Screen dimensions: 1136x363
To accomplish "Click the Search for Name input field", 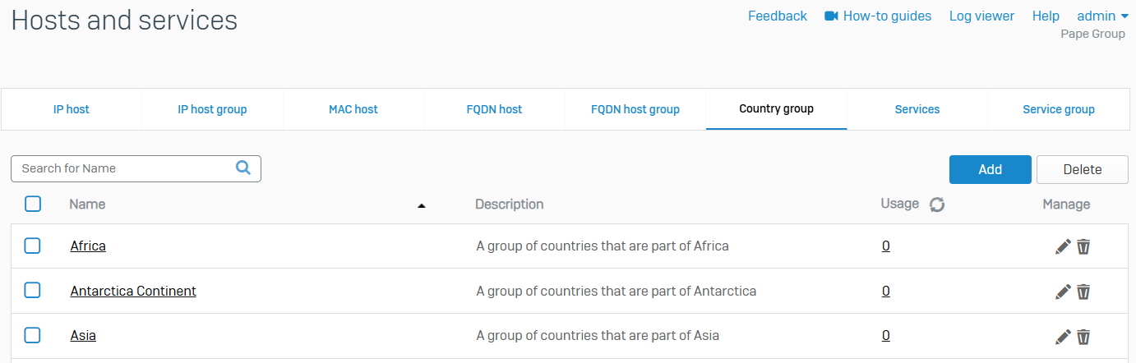I will click(x=123, y=168).
